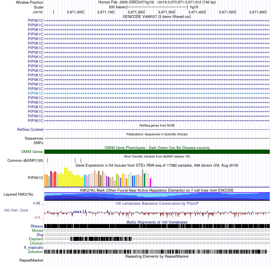This screenshot has height=267, width=270.
Task: Click the 3,671,000 ruler coordinate
Action: click(x=75, y=12)
